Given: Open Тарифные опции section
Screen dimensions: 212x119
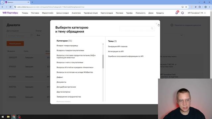Looking at the screenshot, I should 90,13.
